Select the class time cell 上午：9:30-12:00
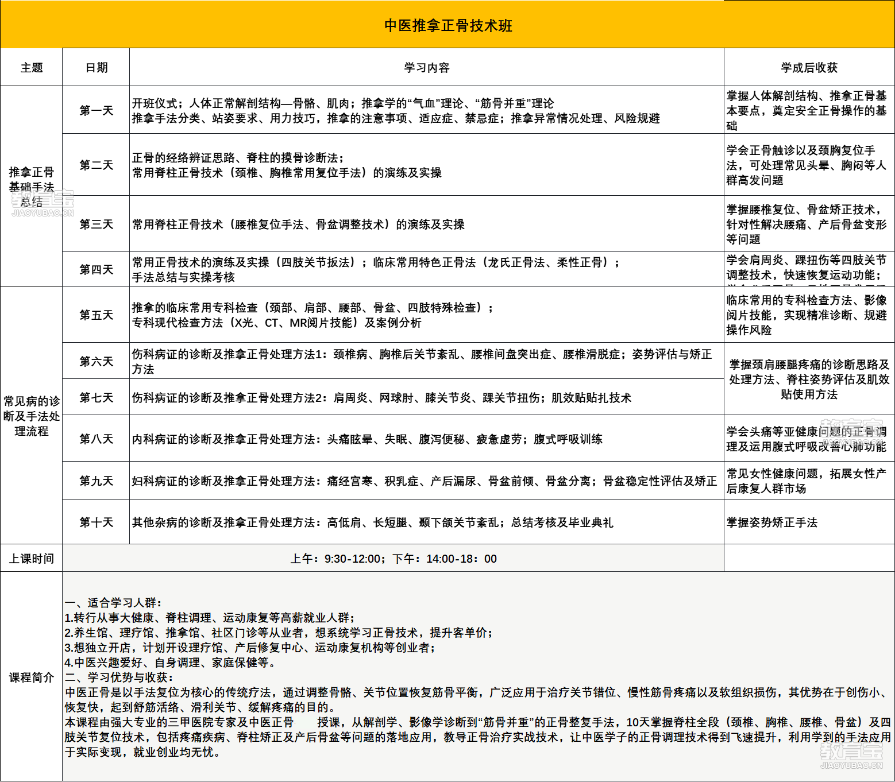 tap(393, 559)
